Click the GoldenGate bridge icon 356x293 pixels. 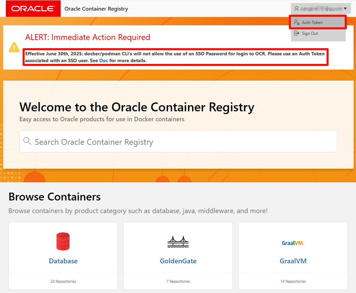pyautogui.click(x=178, y=242)
